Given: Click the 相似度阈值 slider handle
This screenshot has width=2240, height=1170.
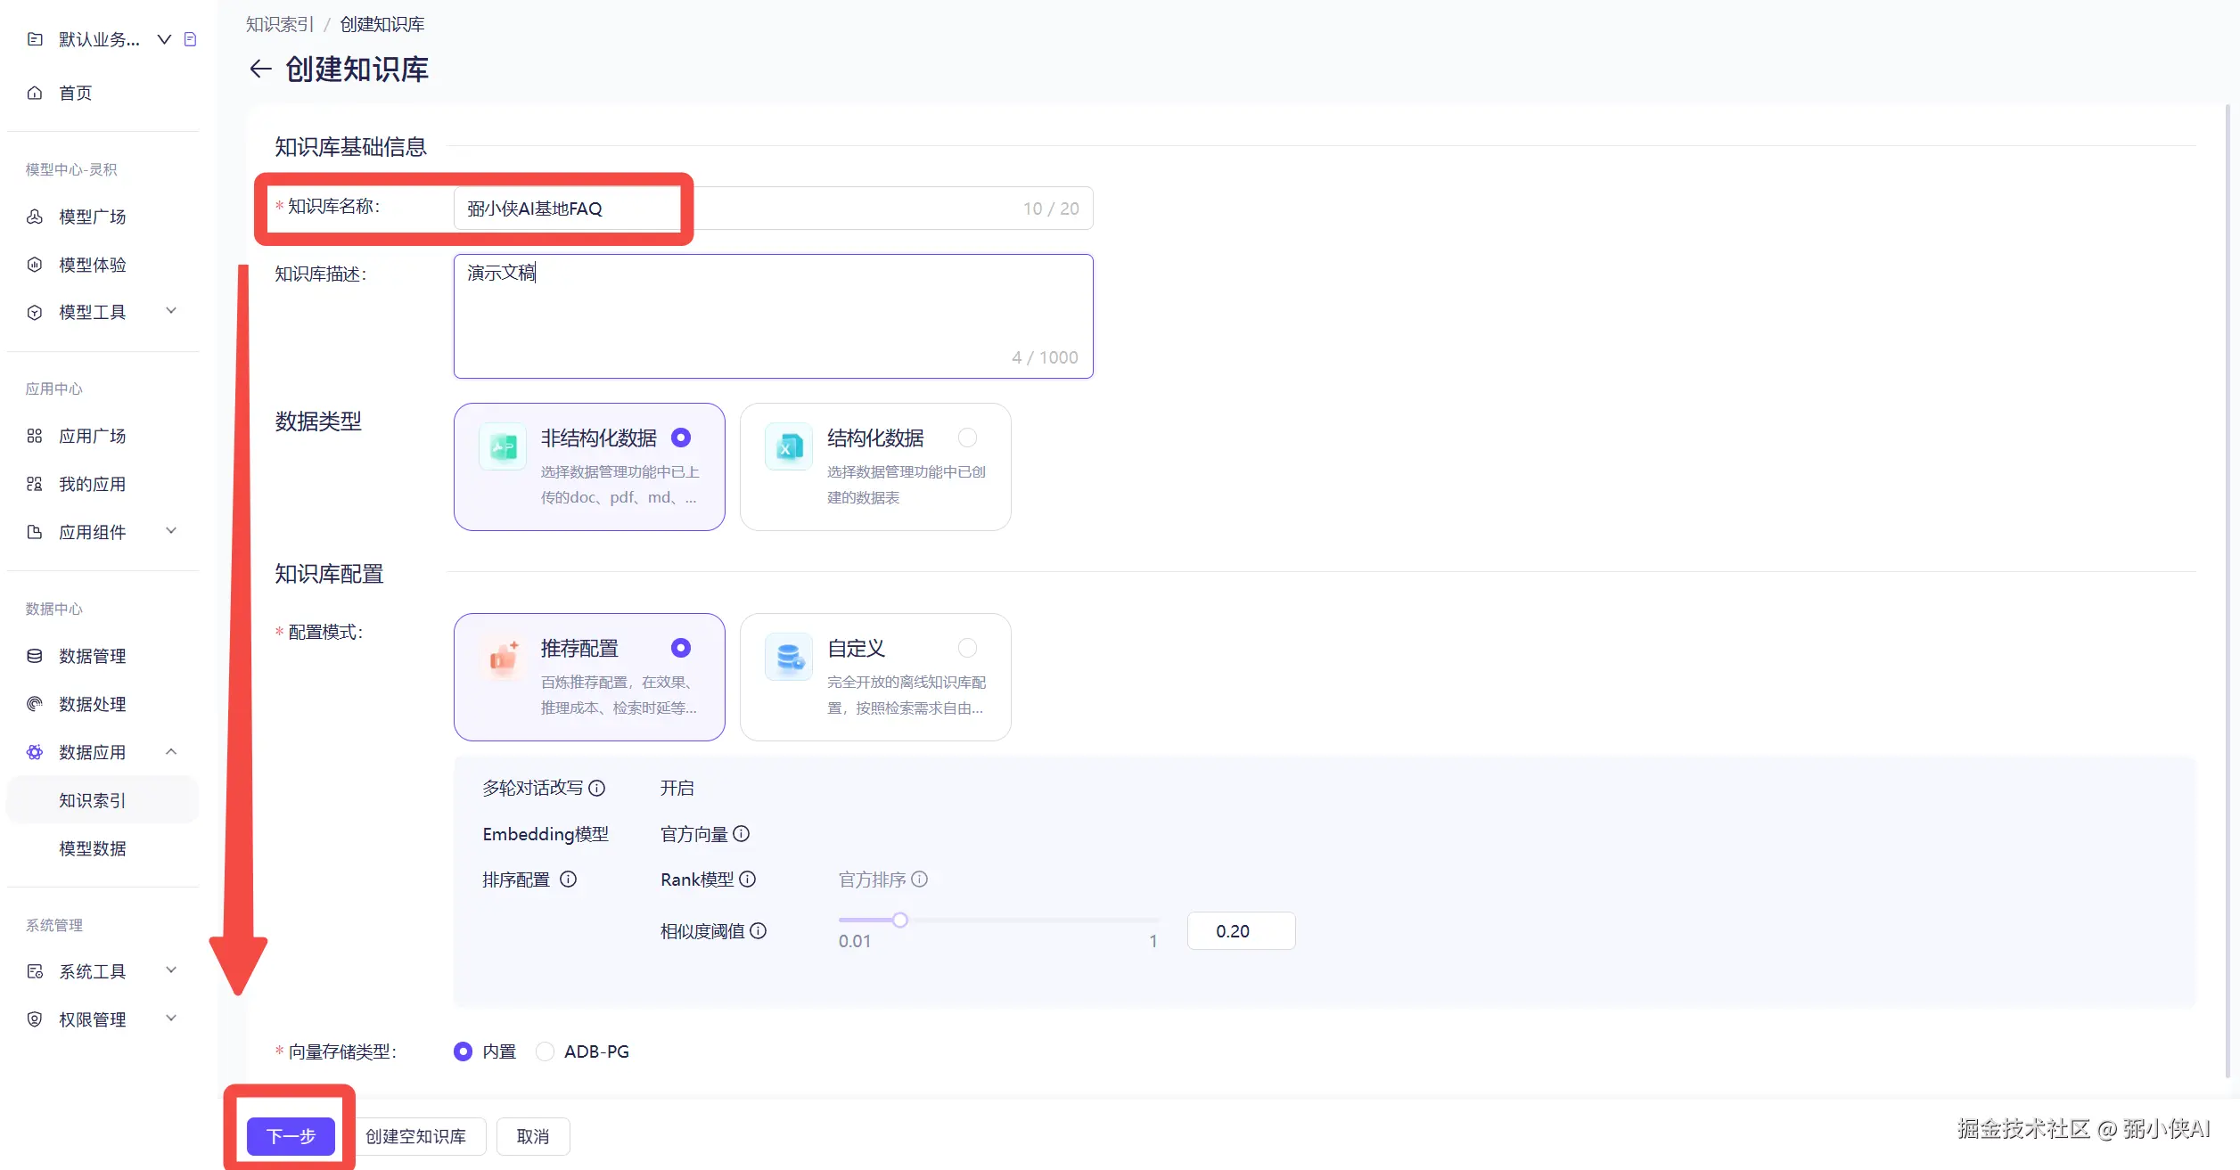Looking at the screenshot, I should (900, 920).
